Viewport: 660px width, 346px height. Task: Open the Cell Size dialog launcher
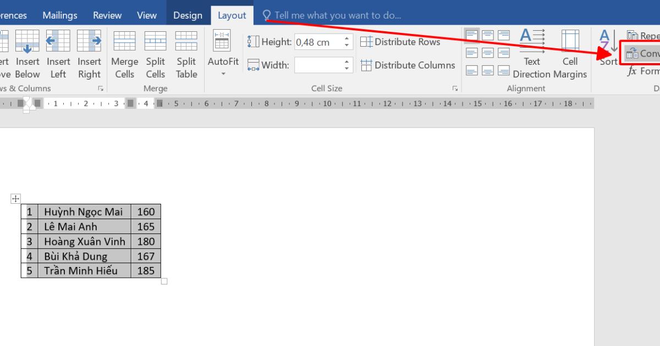pos(455,88)
